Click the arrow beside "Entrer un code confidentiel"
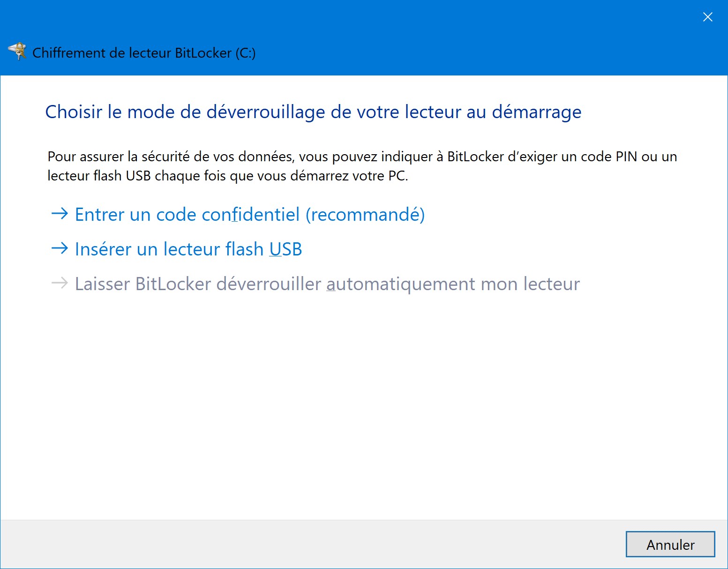This screenshot has width=728, height=569. (x=60, y=214)
